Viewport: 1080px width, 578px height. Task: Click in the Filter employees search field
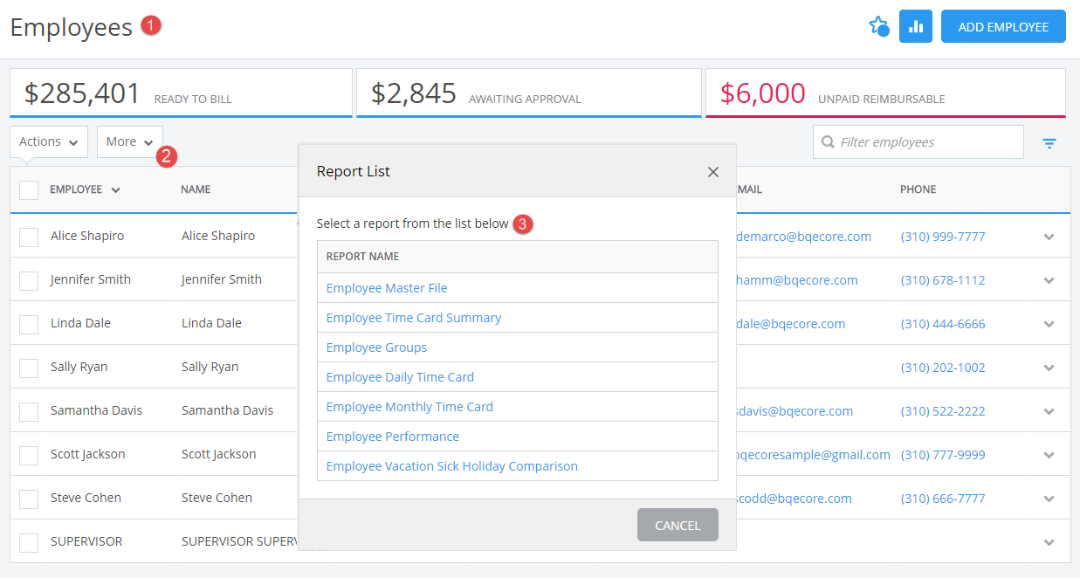[918, 141]
